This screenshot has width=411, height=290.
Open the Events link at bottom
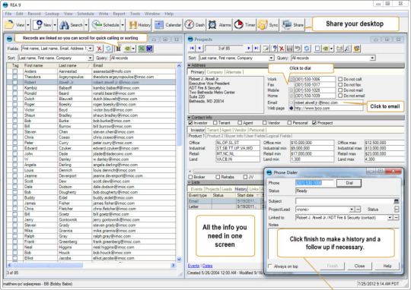pos(193,266)
